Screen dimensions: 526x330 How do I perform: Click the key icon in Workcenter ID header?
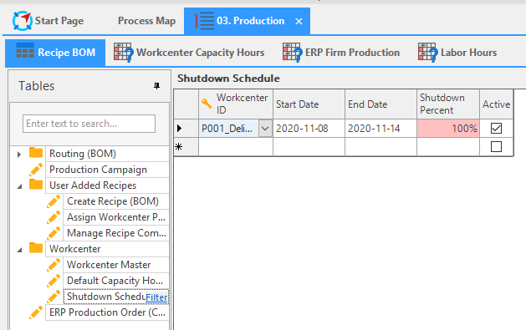[207, 104]
